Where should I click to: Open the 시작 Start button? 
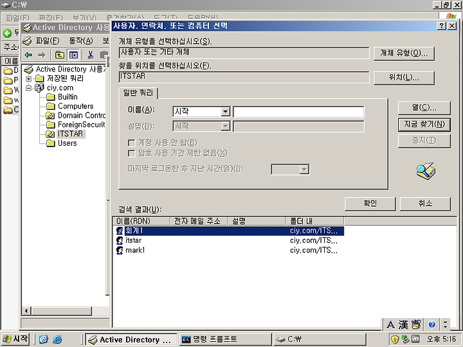click(15, 339)
